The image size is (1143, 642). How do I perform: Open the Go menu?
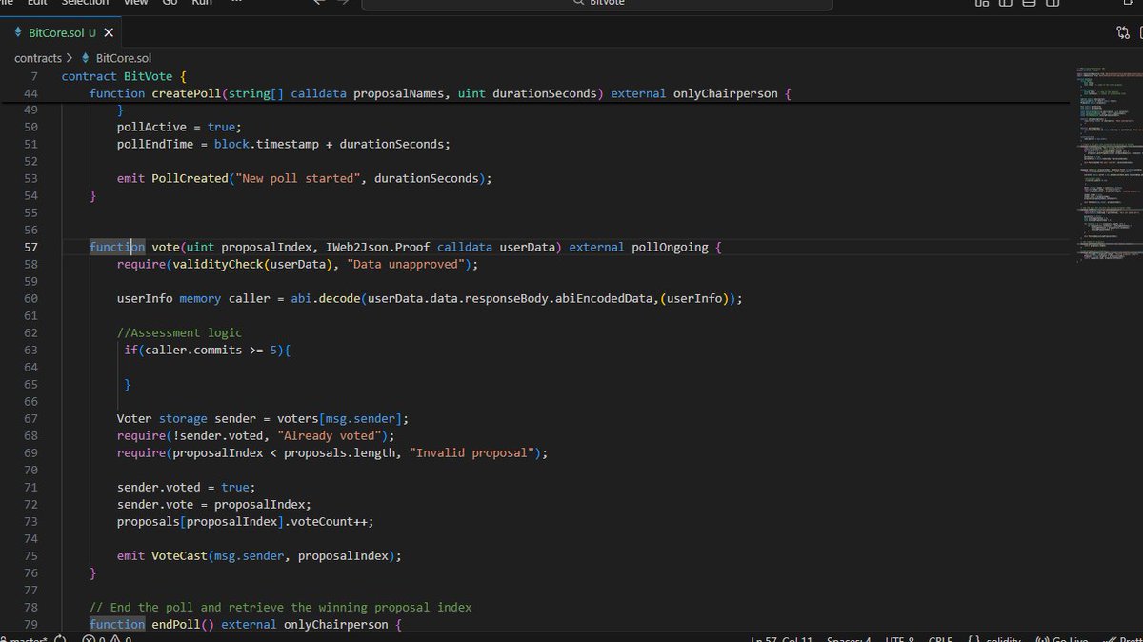click(x=170, y=3)
